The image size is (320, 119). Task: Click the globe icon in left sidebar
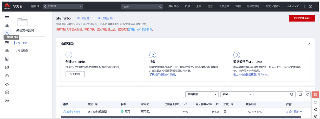tap(7, 92)
